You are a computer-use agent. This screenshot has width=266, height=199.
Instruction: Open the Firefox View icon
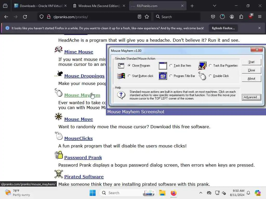click(5, 6)
